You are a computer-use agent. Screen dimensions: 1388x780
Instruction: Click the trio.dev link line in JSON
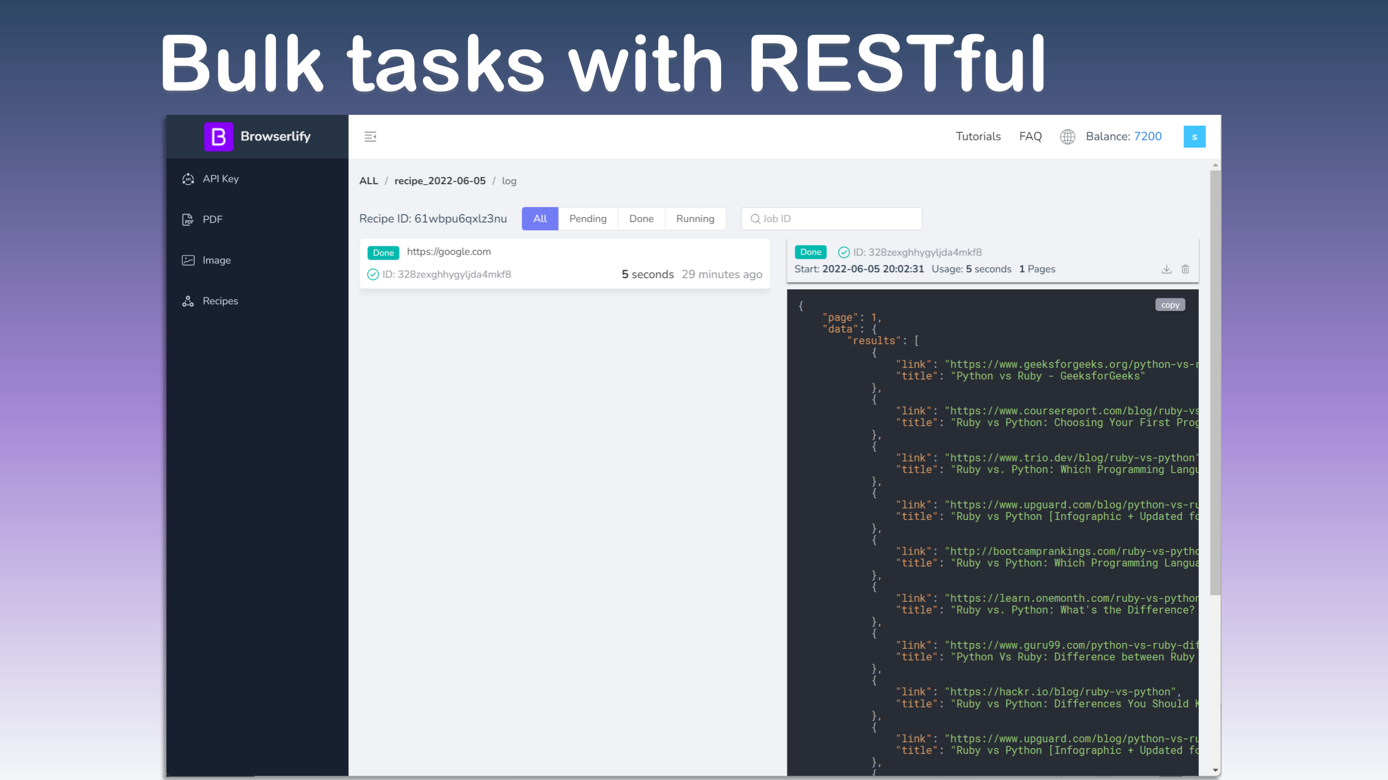tap(1046, 458)
